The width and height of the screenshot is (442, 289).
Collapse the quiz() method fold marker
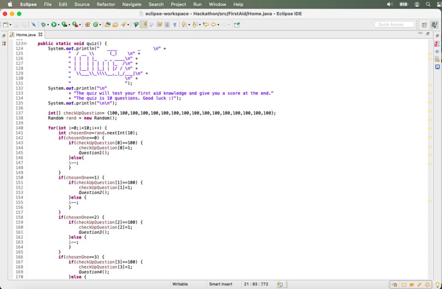point(25,43)
